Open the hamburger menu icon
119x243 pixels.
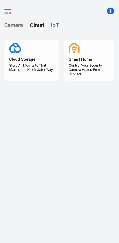(x=8, y=11)
